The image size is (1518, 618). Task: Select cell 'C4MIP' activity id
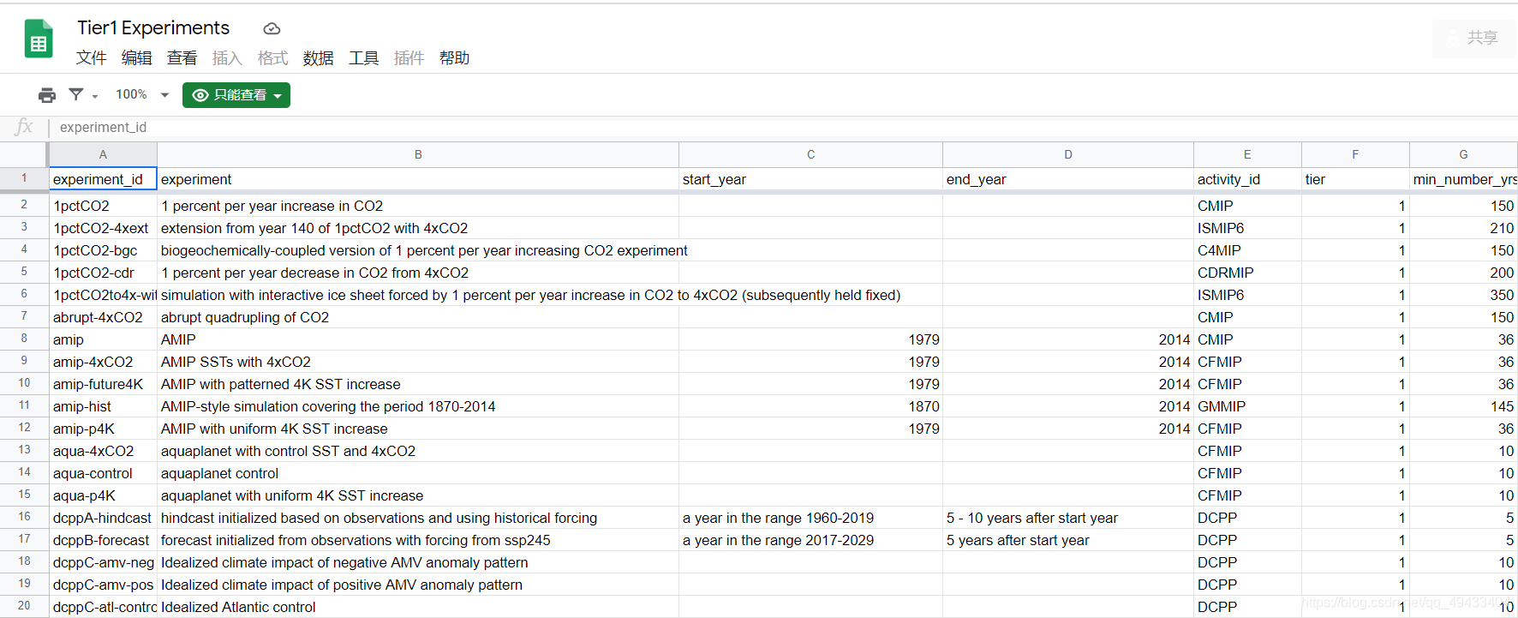click(x=1247, y=250)
